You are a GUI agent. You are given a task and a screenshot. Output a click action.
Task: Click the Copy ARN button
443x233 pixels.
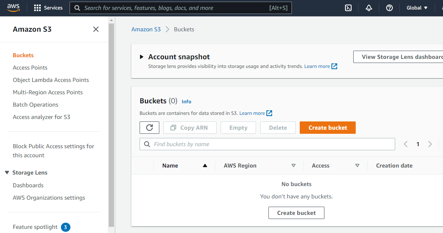190,128
